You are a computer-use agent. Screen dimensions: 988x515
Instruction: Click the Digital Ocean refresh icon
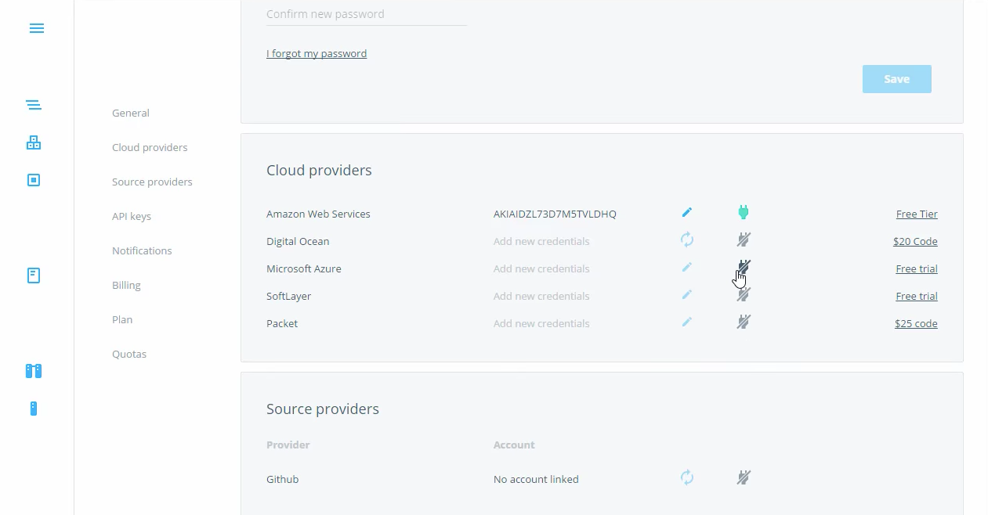coord(687,239)
